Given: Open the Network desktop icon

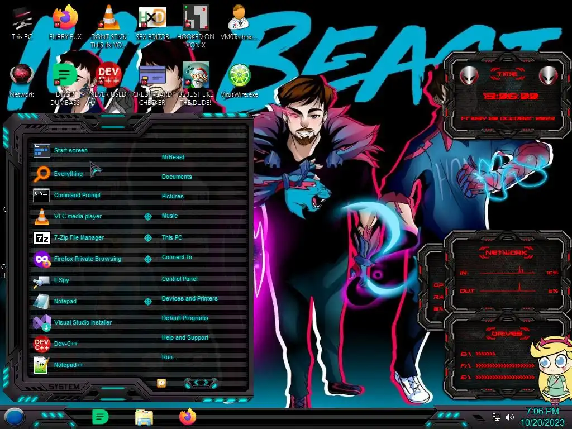Looking at the screenshot, I should coord(22,81).
